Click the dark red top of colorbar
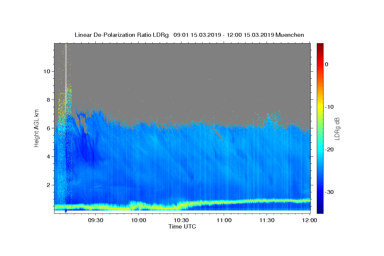384x256 pixels. [320, 45]
